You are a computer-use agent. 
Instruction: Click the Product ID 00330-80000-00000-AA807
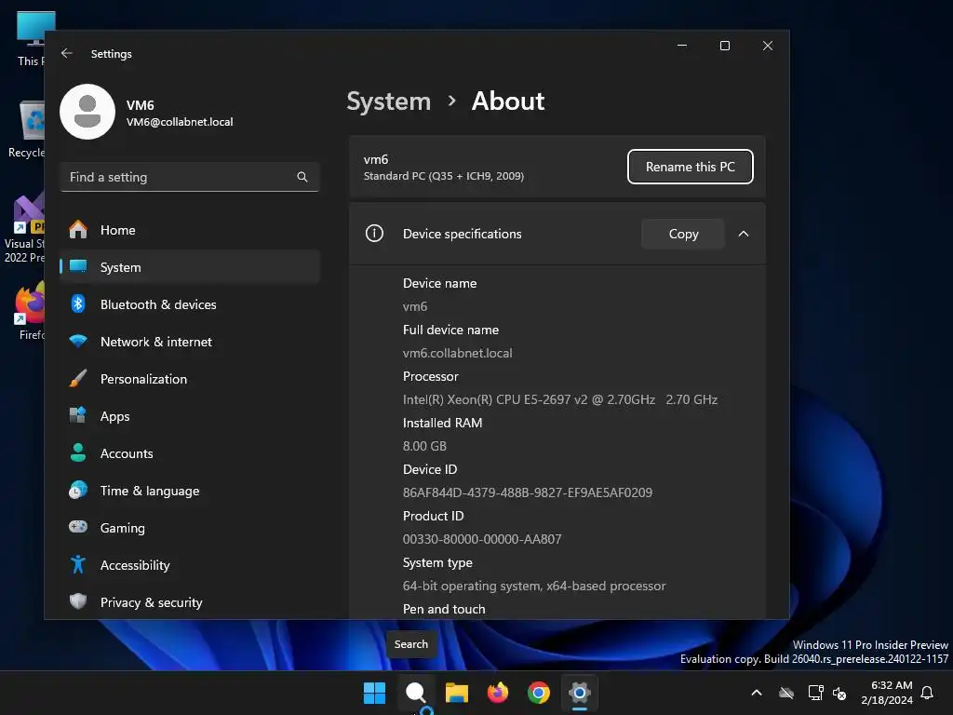[482, 539]
